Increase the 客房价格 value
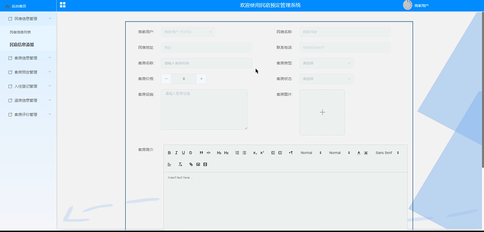Screen dimensions: 484x232 coord(201,79)
